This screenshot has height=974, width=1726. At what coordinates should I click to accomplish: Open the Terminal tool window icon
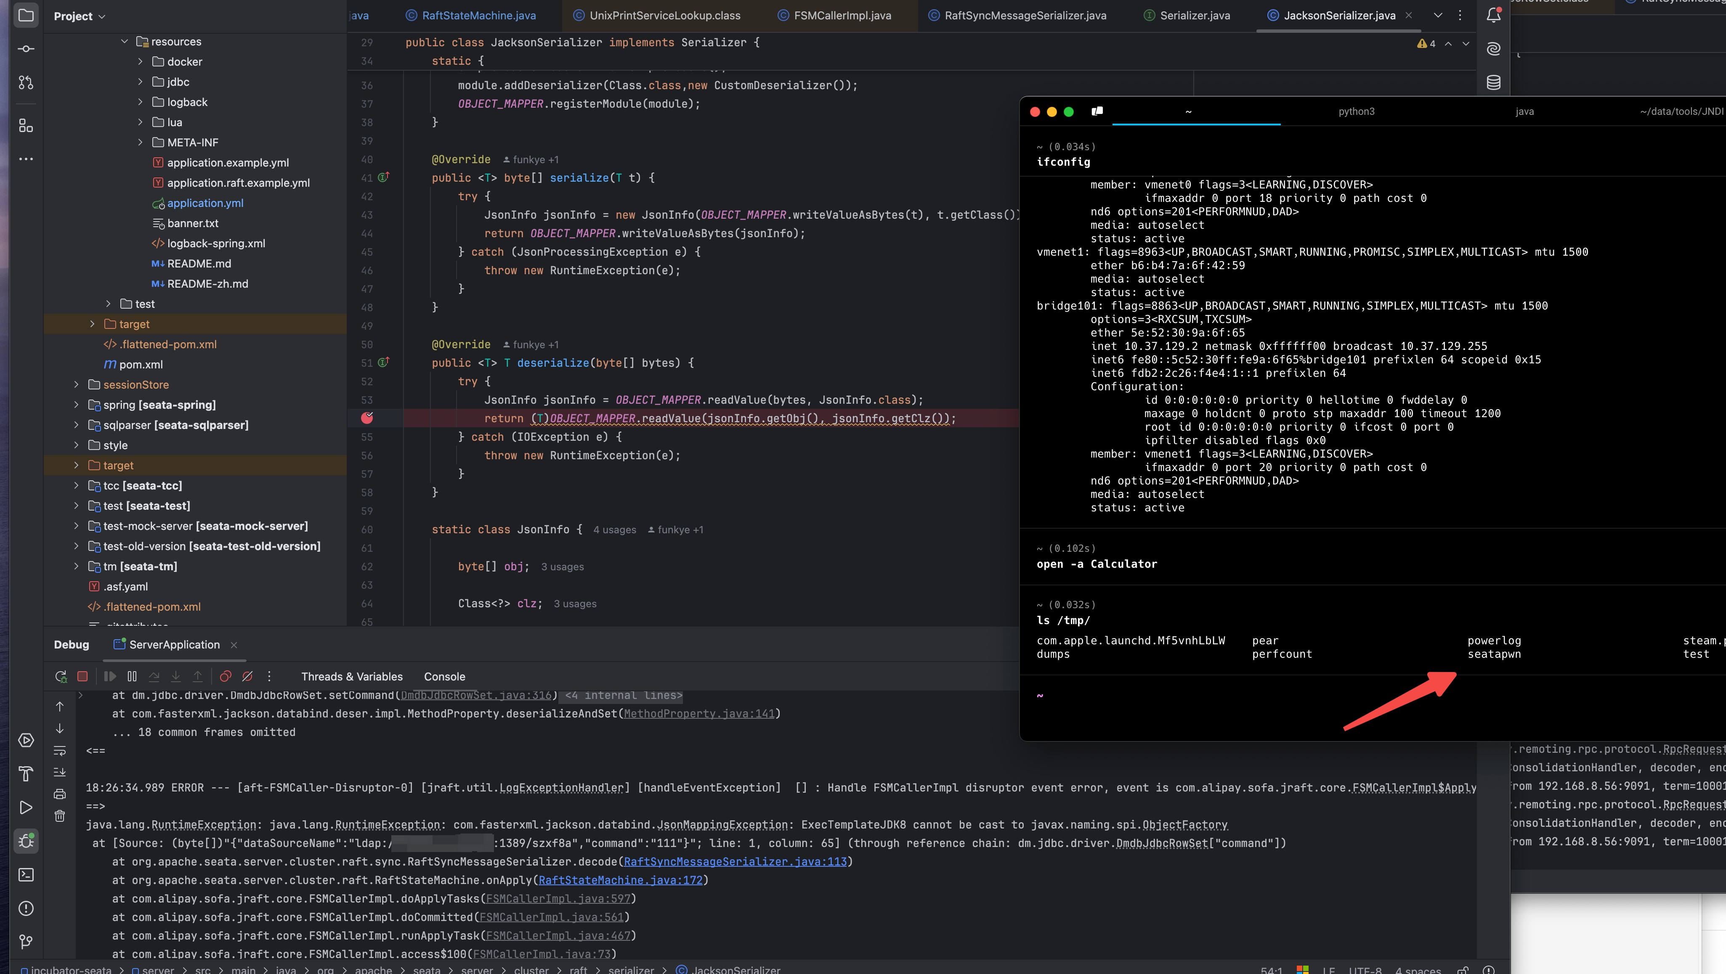point(26,874)
